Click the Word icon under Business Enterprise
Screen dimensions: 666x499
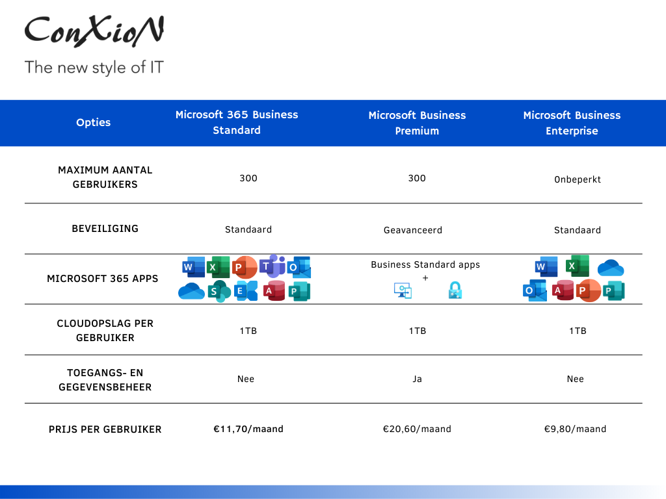coord(546,266)
